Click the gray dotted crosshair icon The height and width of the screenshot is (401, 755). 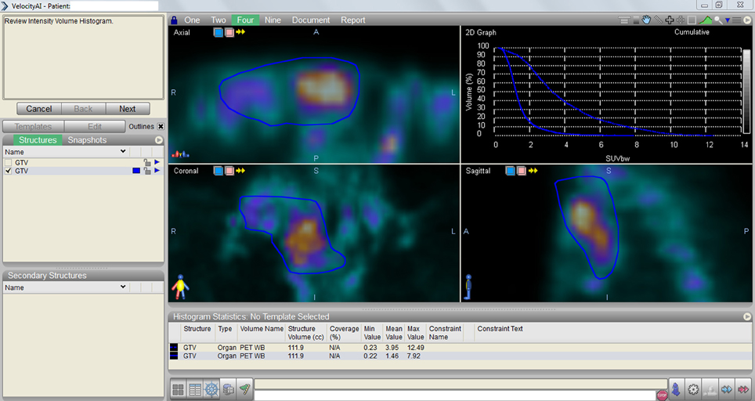[x=681, y=20]
